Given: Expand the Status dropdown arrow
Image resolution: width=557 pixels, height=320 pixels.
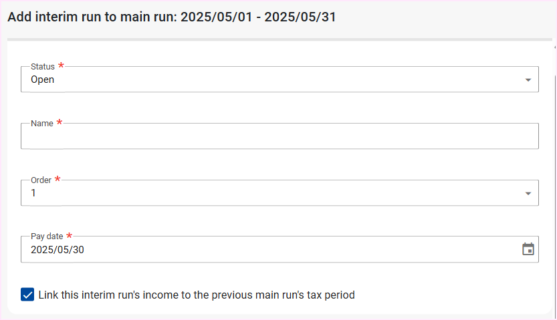Looking at the screenshot, I should (x=528, y=80).
